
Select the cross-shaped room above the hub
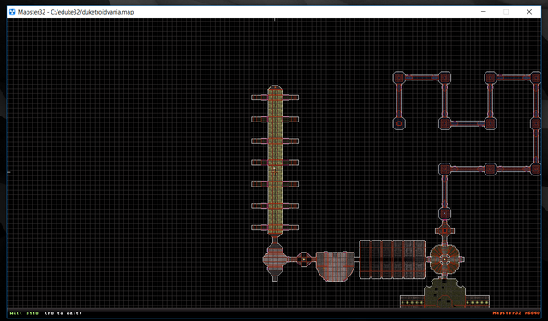[444, 230]
